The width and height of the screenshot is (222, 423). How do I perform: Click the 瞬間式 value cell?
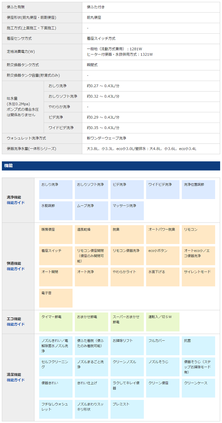[x=151, y=65]
